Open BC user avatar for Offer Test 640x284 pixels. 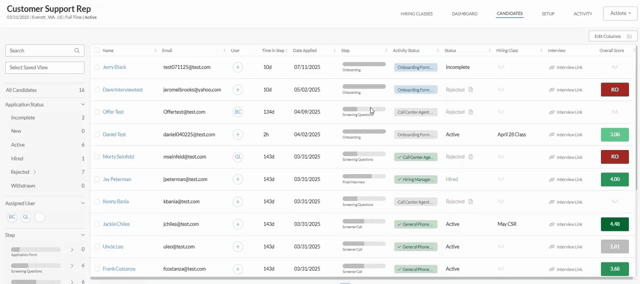tap(238, 112)
